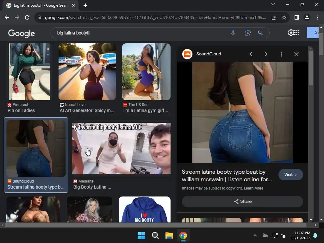Search by image with Google Lens
This screenshot has width=324, height=243.
[x=247, y=33]
